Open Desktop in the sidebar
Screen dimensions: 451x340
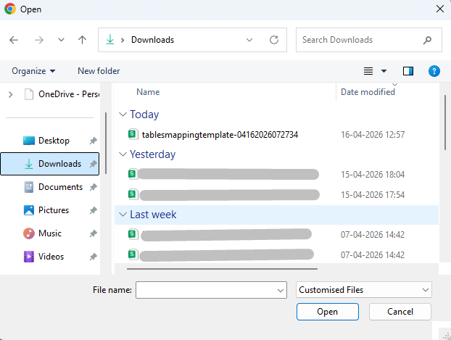coord(54,141)
